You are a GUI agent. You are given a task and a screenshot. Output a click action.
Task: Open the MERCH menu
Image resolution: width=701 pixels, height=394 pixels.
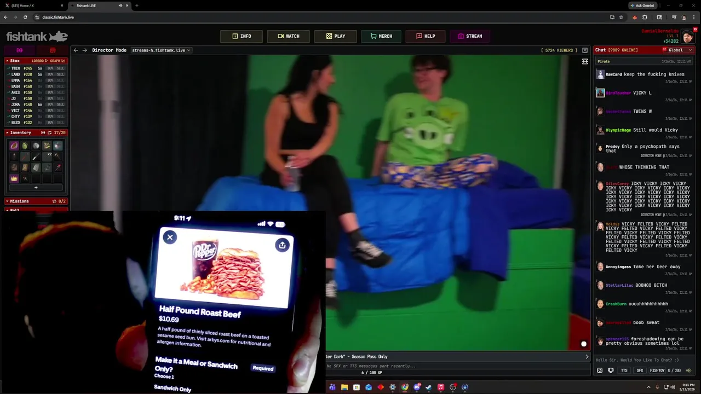pos(381,36)
